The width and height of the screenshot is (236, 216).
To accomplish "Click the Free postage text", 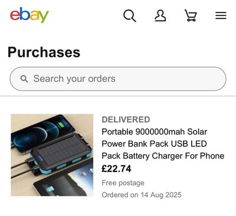I will (123, 183).
